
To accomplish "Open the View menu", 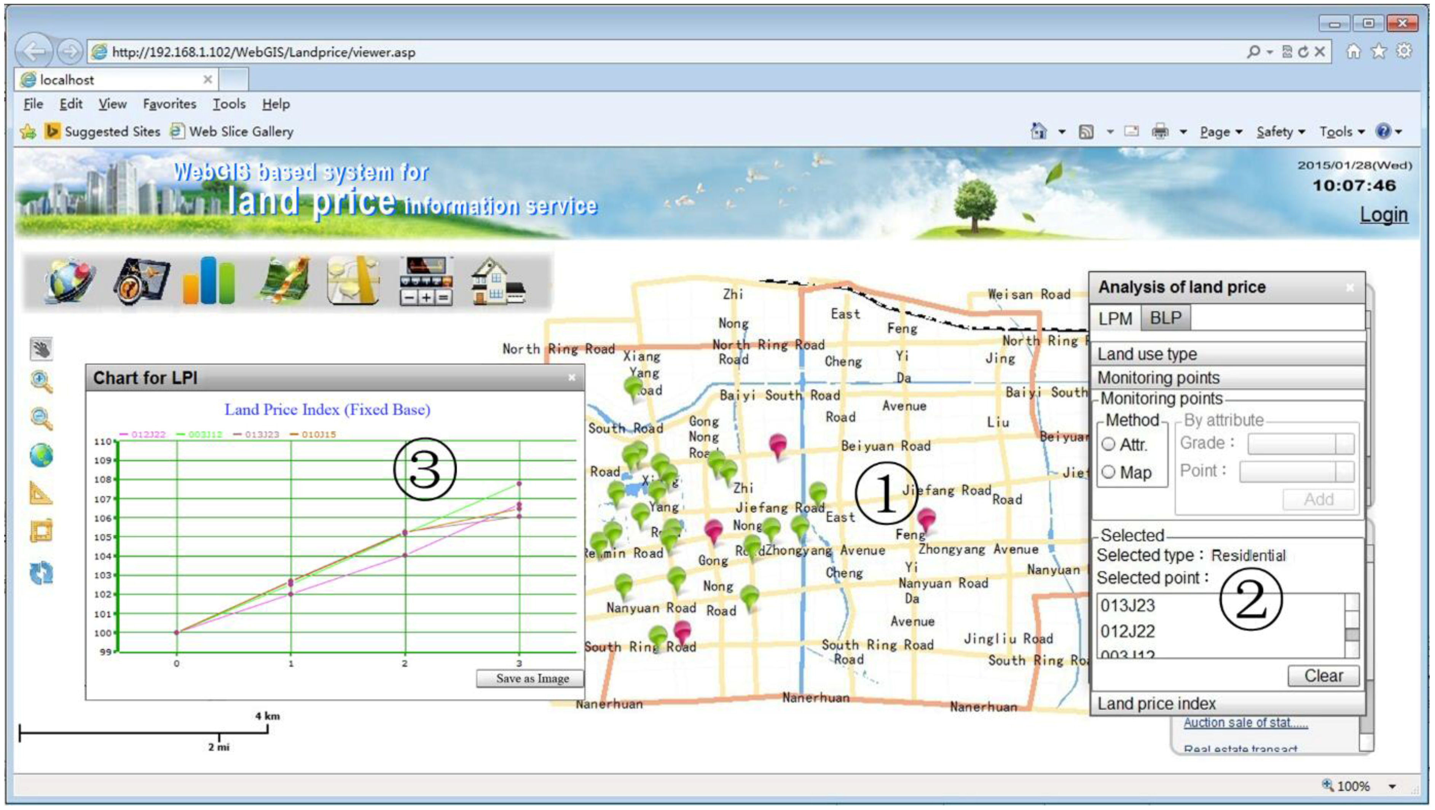I will click(x=113, y=104).
